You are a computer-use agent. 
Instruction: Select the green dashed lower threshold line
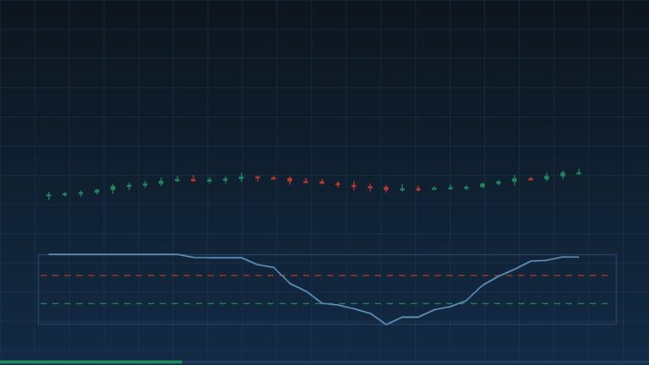[324, 303]
